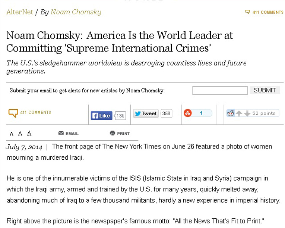Click the Facebook Like button
The image size is (285, 228).
point(101,116)
